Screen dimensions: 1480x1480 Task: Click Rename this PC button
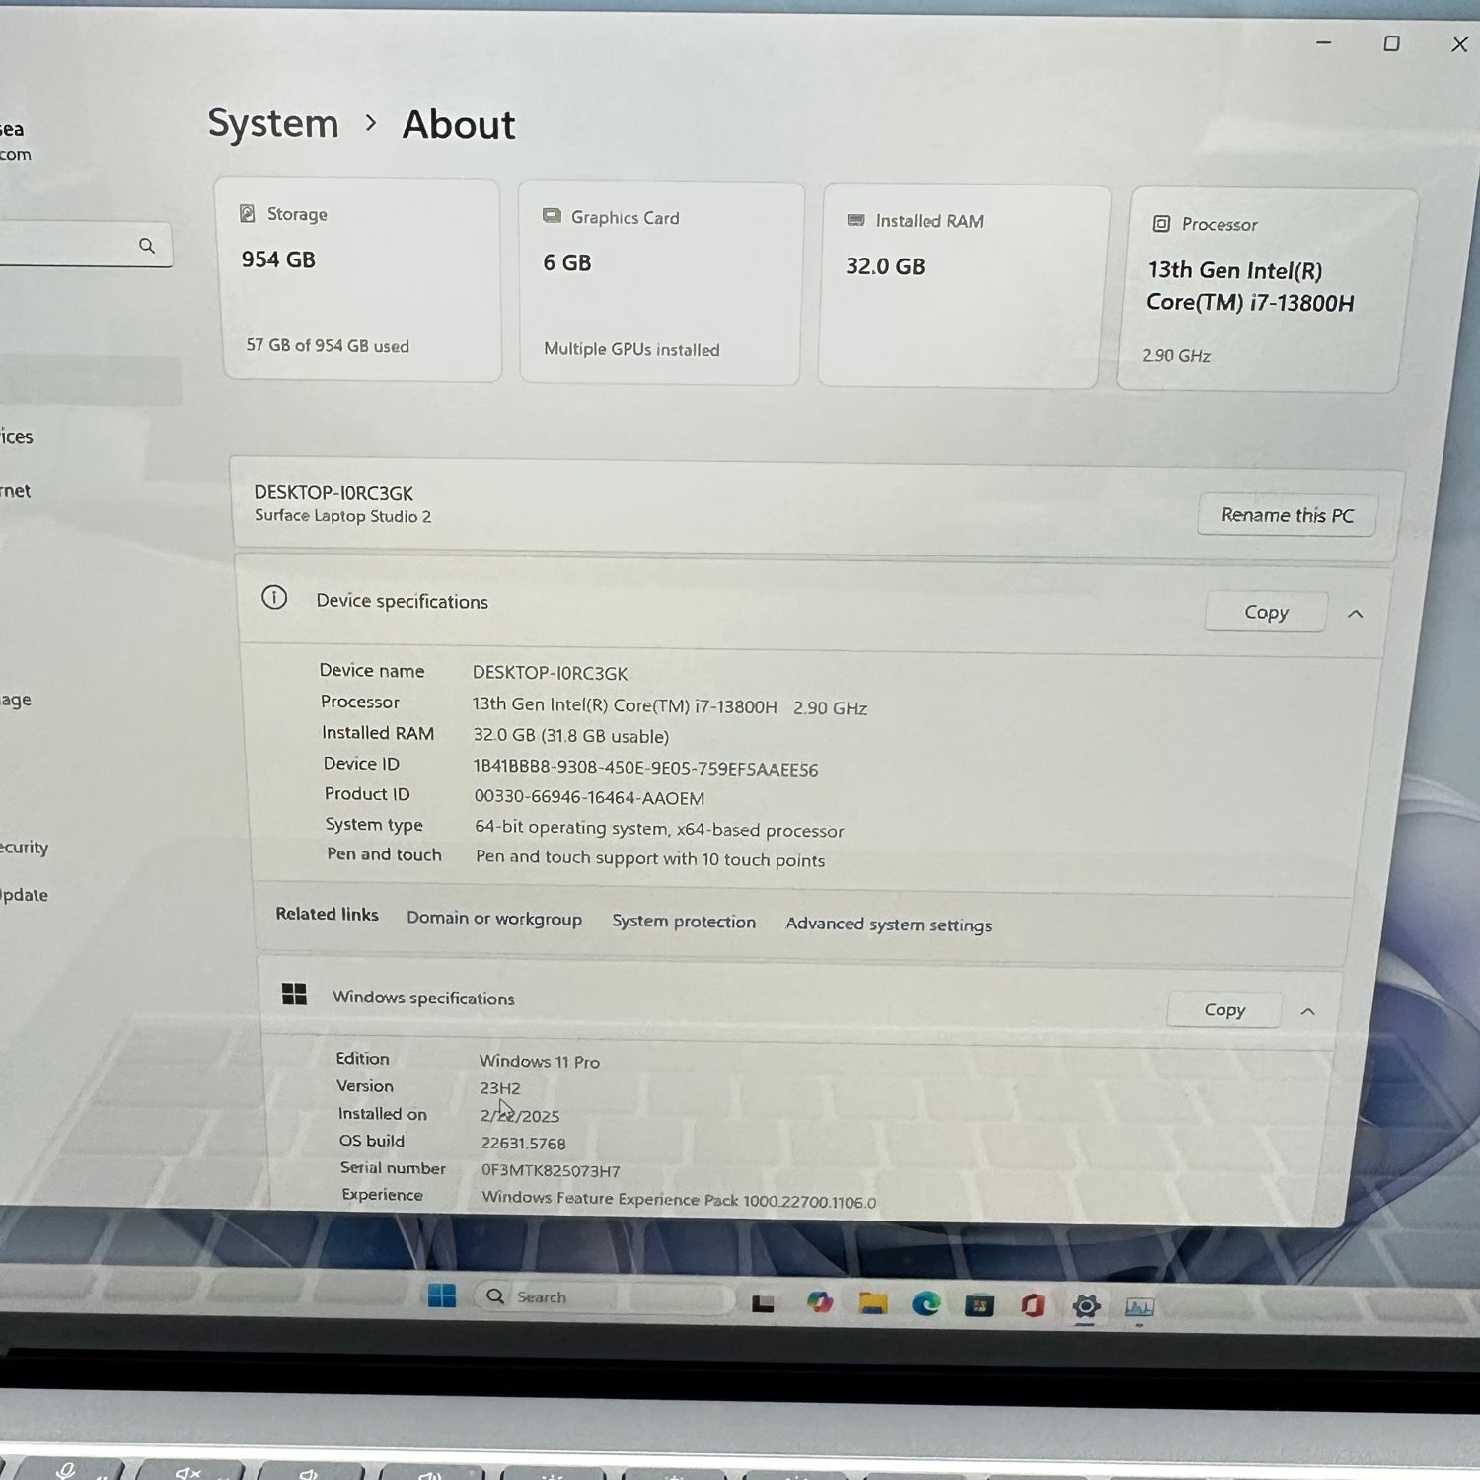(x=1287, y=515)
